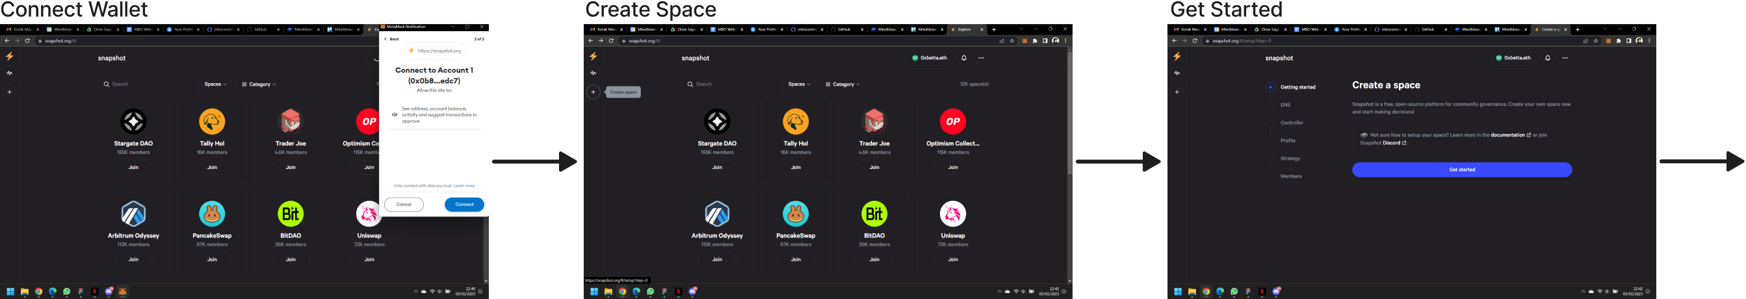Image resolution: width=1746 pixels, height=299 pixels.
Task: Click the Create space tooltip label
Action: click(623, 92)
